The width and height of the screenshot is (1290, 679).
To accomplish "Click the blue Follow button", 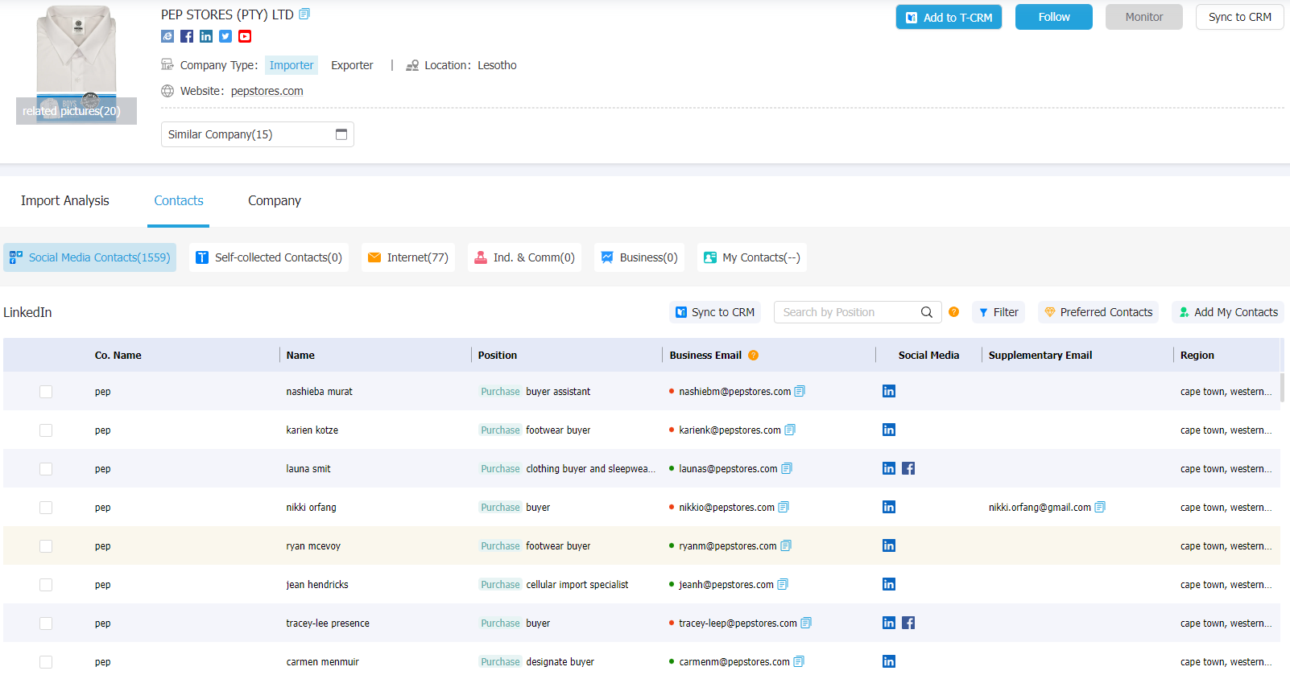I will [x=1054, y=17].
